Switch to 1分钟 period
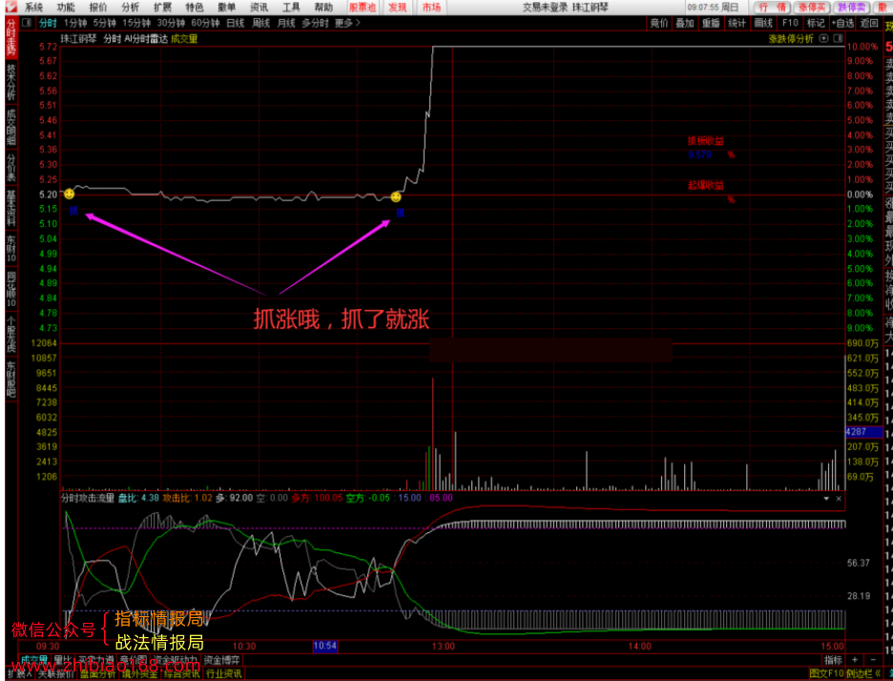The image size is (893, 681). click(x=75, y=23)
